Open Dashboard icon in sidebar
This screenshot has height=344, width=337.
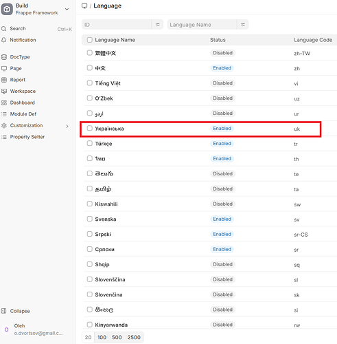pos(4,103)
